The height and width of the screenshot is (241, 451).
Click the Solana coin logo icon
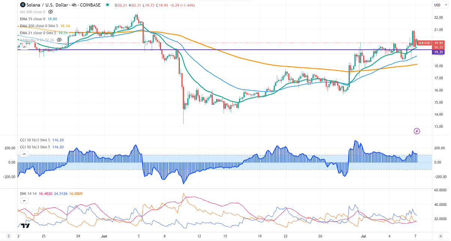point(22,5)
